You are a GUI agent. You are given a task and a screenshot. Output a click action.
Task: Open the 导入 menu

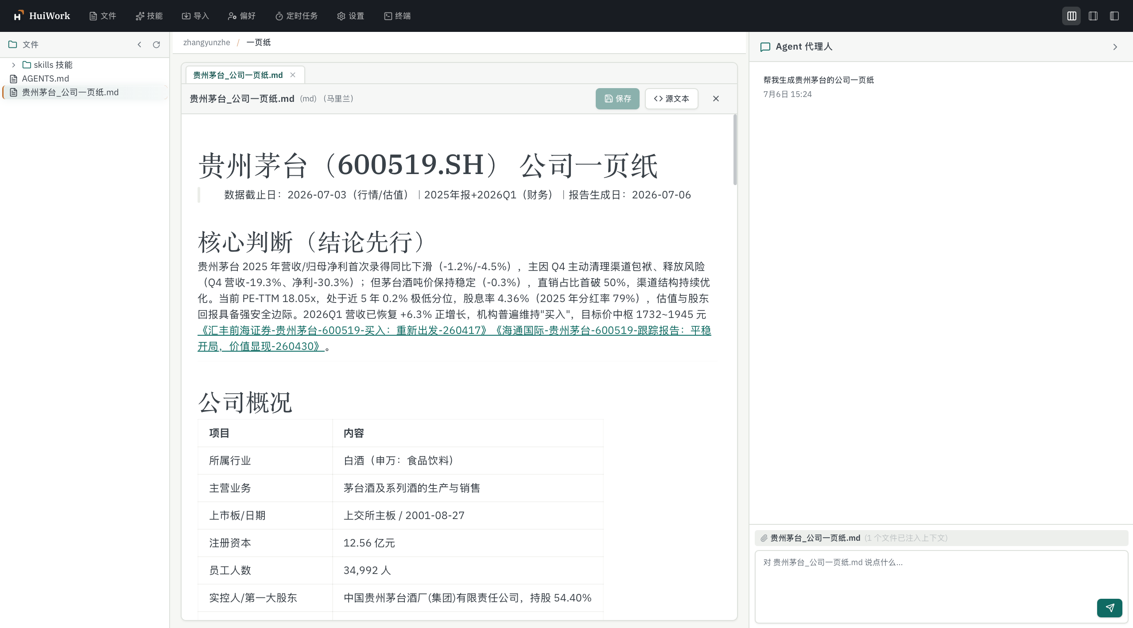tap(195, 16)
